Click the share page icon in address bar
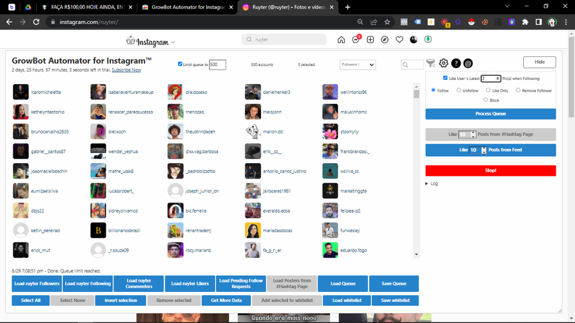 pos(374,22)
